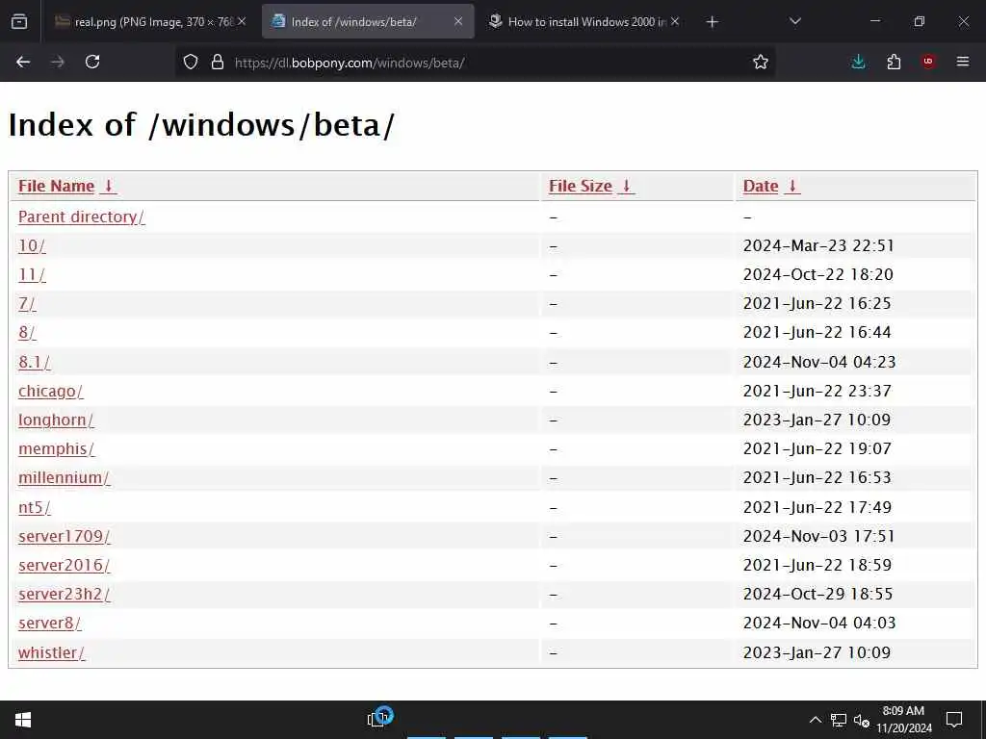Screen dimensions: 986x739
Task: Open the longhorn/ folder link
Action: tap(56, 420)
